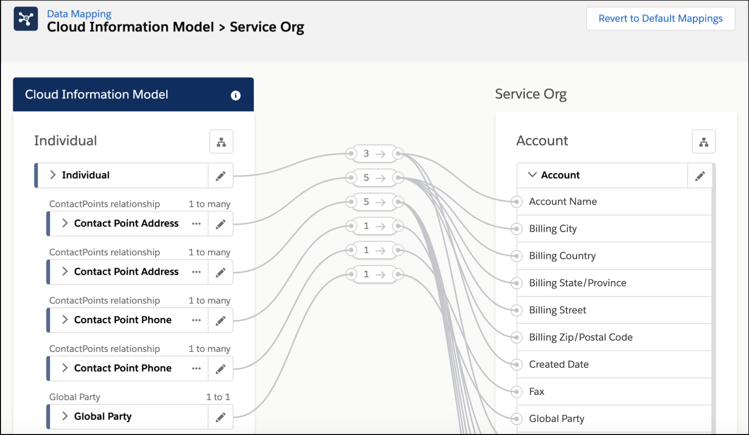Open more options for first Contact Point Phone
Image resolution: width=749 pixels, height=435 pixels.
(196, 320)
